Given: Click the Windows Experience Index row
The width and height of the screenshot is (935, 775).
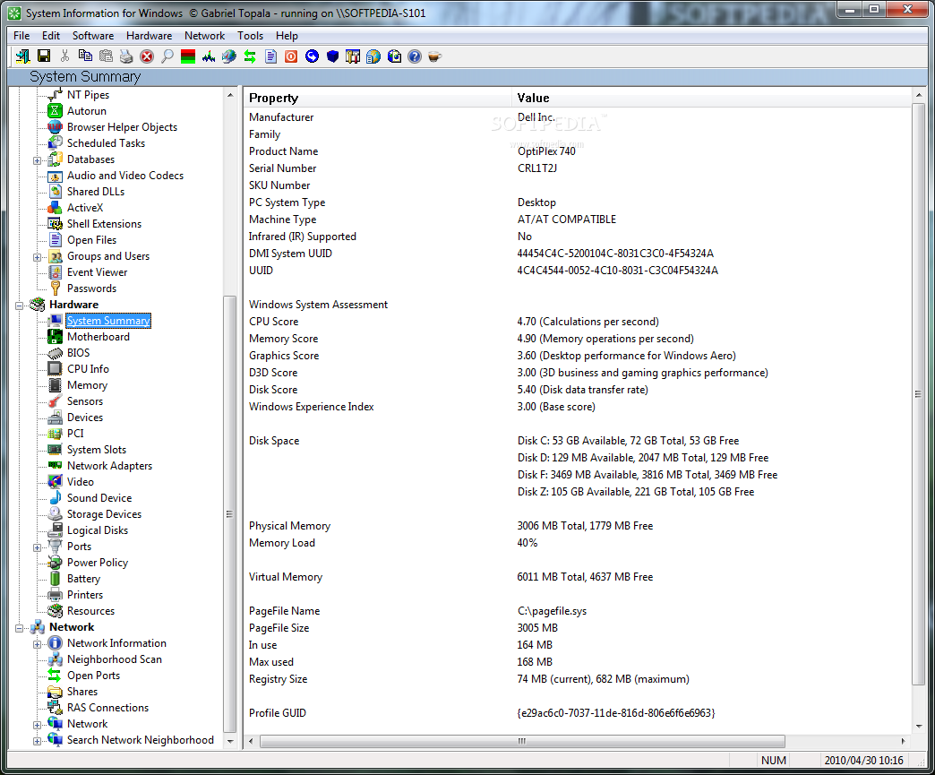Looking at the screenshot, I should point(578,406).
